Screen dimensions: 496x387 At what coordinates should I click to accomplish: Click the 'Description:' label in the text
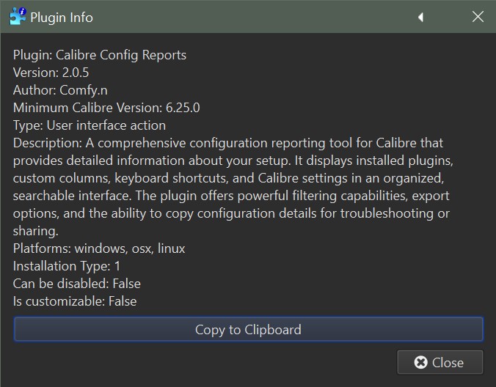click(x=45, y=143)
